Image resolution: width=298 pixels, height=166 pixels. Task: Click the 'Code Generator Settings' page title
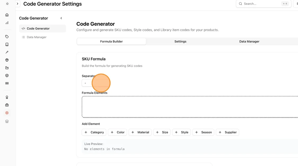53,4
